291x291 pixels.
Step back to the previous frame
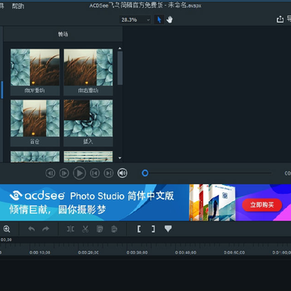tap(50, 173)
